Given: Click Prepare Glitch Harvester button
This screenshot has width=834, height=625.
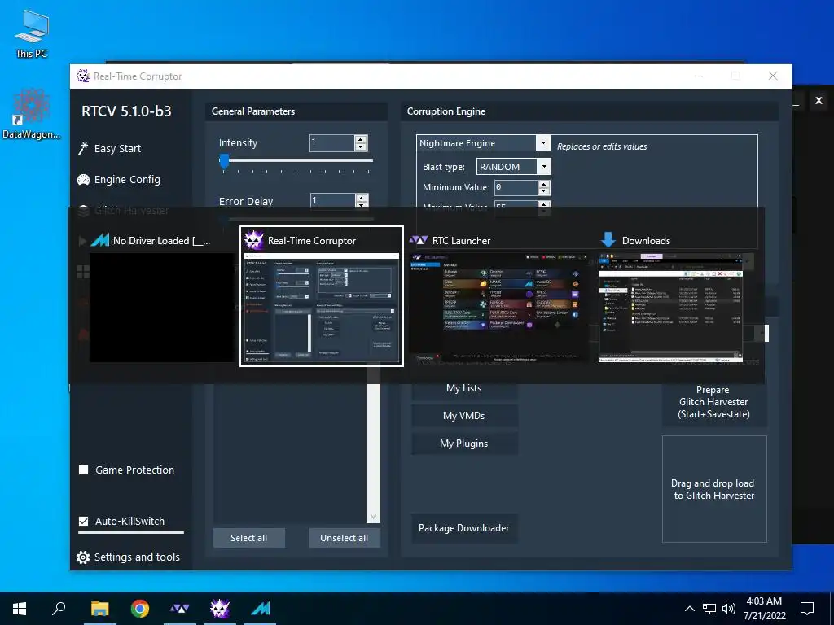Looking at the screenshot, I should point(713,402).
